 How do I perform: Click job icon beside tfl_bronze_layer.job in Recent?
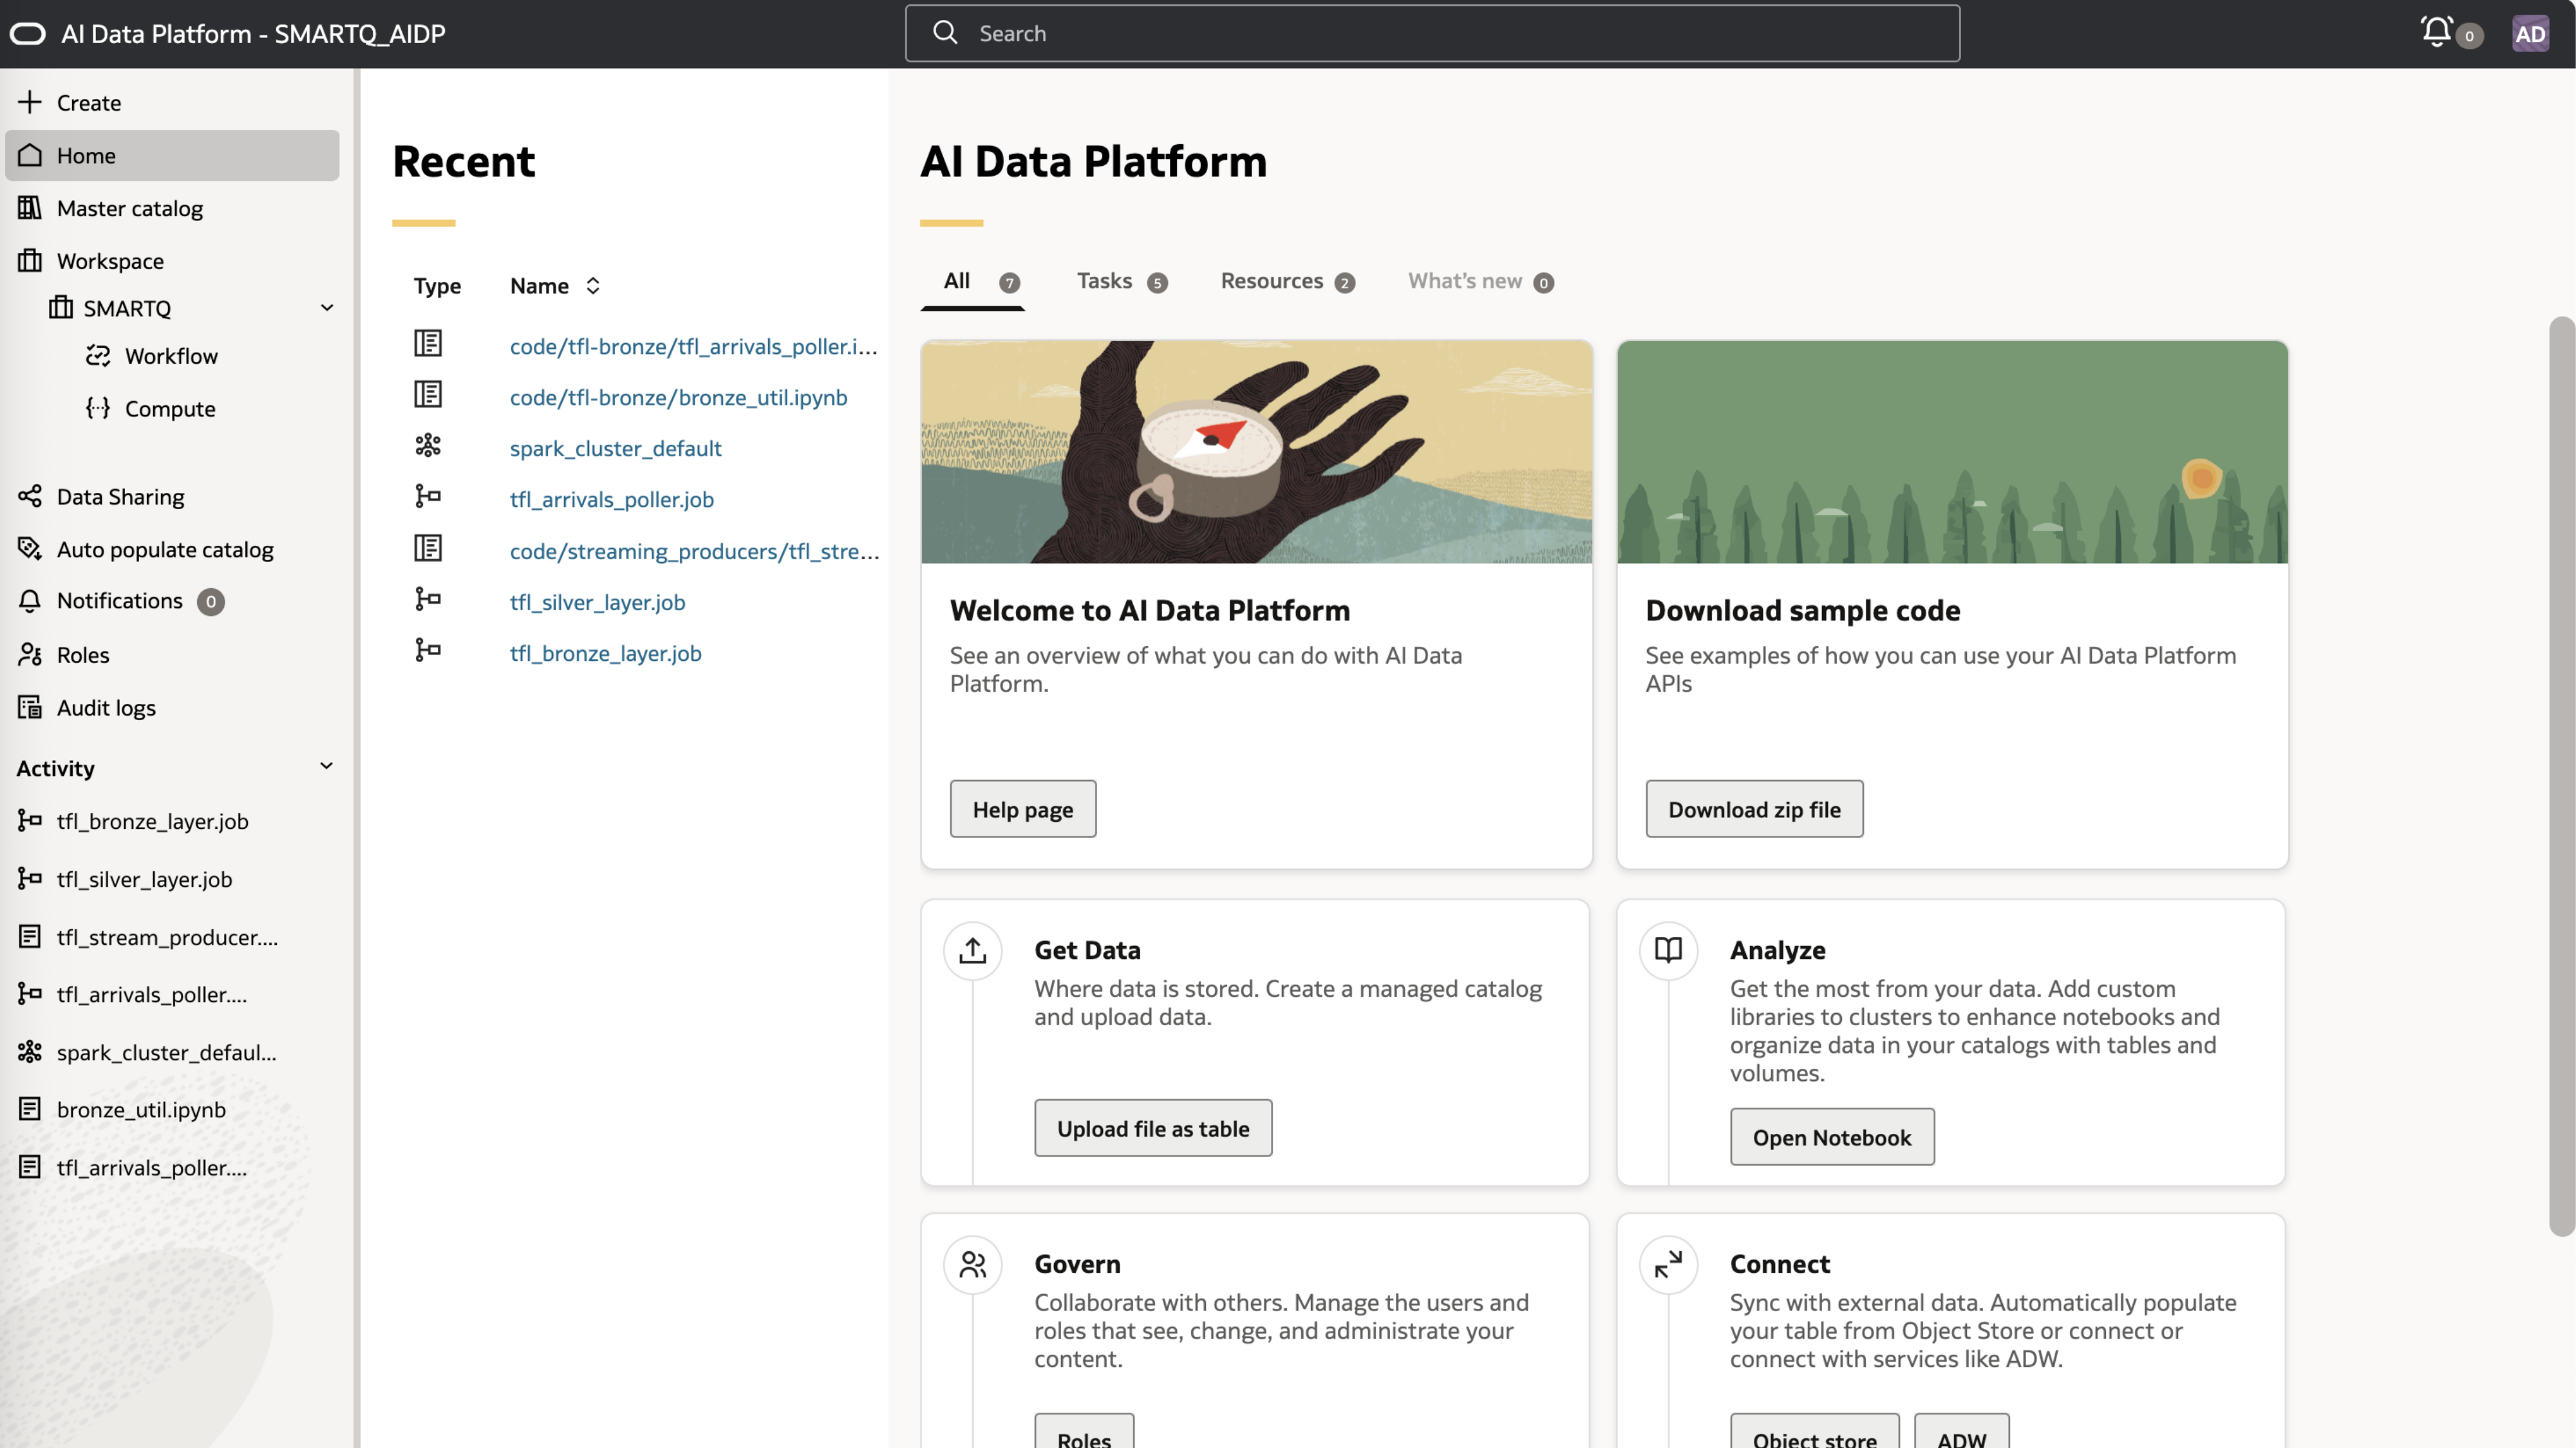pyautogui.click(x=428, y=651)
